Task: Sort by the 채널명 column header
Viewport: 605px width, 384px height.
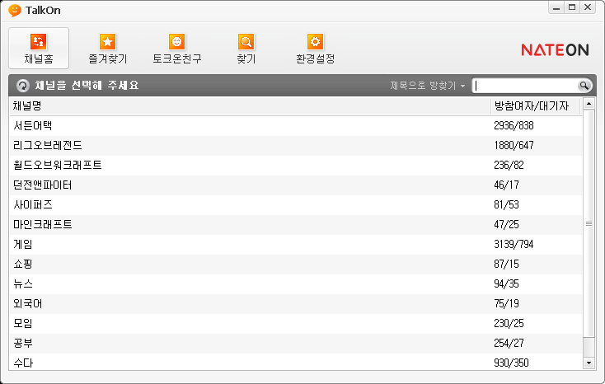Action: (250, 105)
